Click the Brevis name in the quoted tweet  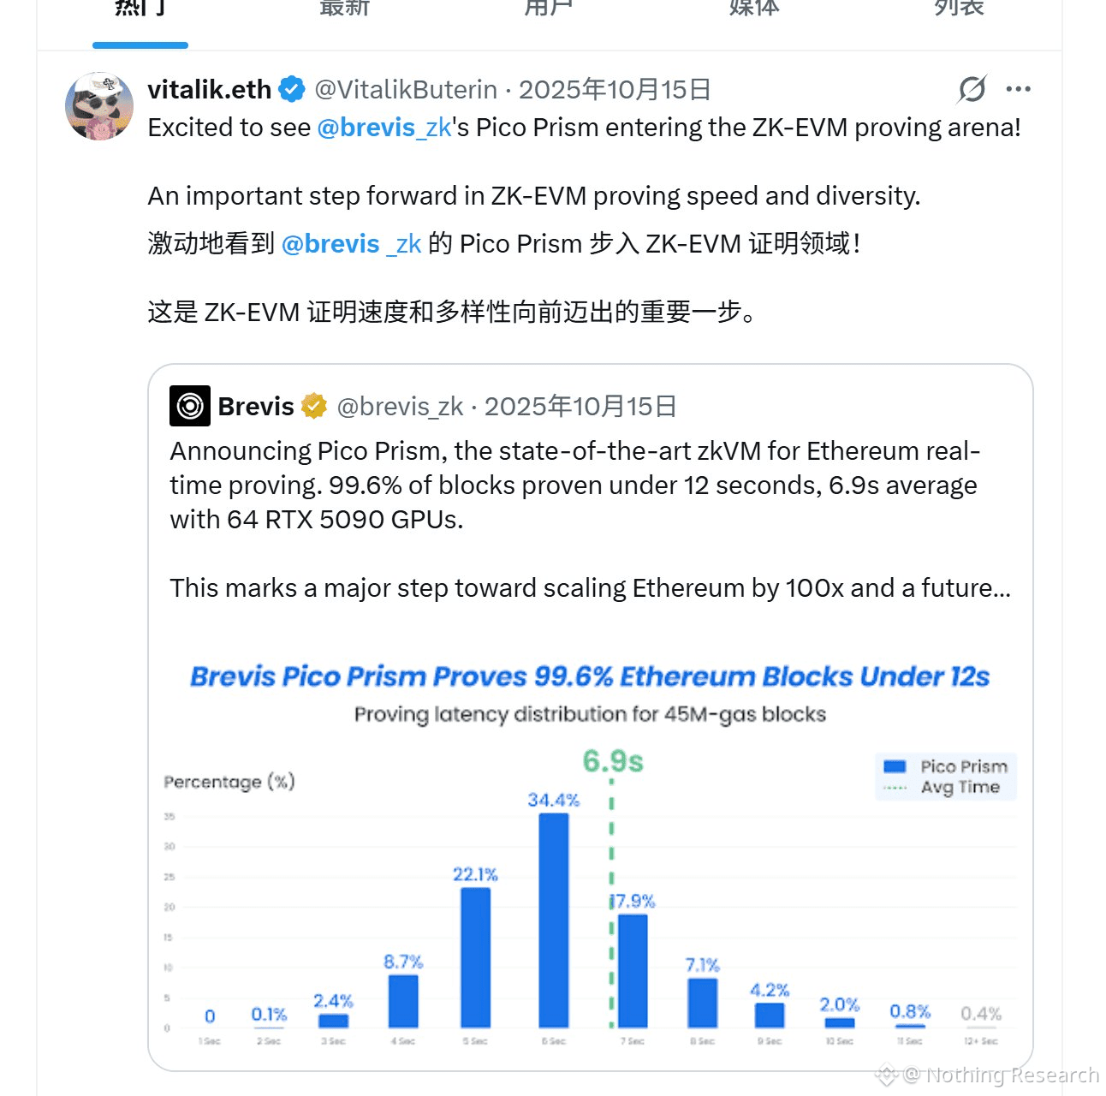256,406
